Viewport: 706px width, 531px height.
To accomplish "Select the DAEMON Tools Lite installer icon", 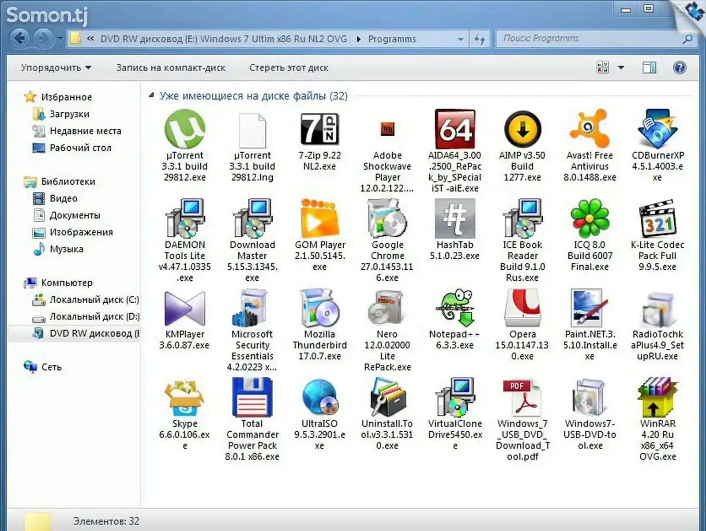I will coord(185,218).
